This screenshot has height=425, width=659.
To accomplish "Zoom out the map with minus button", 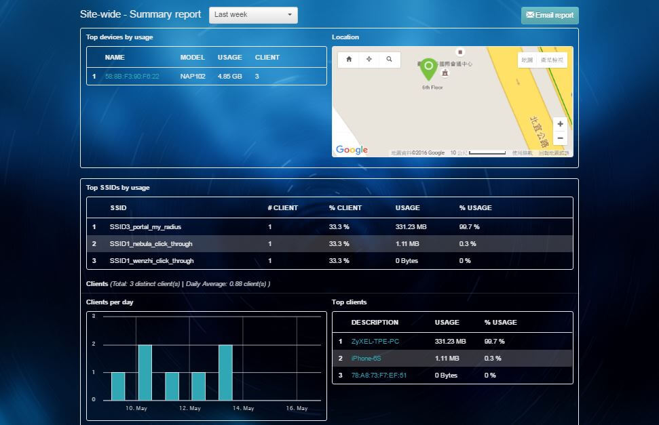I will (560, 138).
